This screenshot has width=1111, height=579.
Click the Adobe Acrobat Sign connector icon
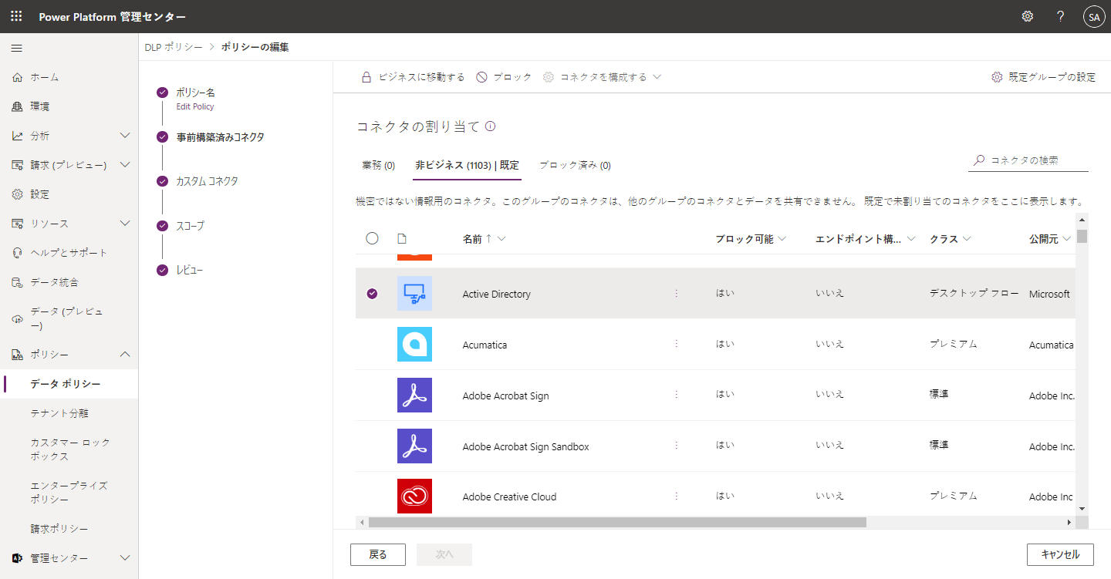click(414, 396)
